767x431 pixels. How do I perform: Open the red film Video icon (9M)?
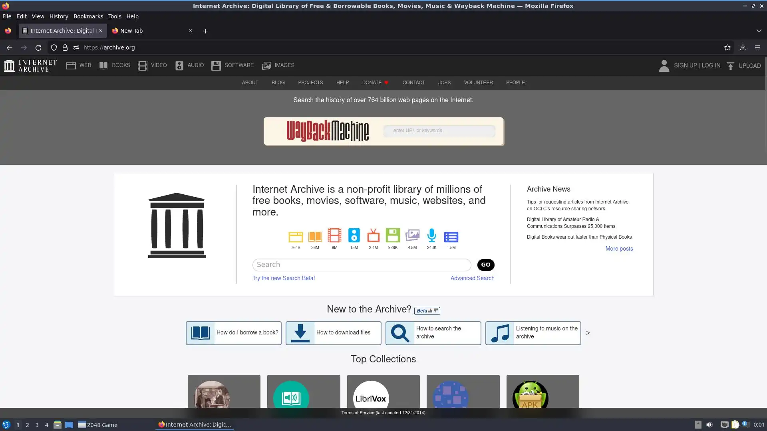point(334,235)
